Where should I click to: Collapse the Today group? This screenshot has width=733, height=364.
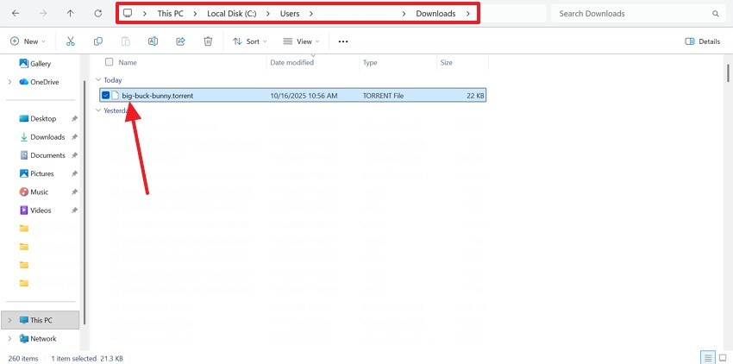(x=98, y=80)
